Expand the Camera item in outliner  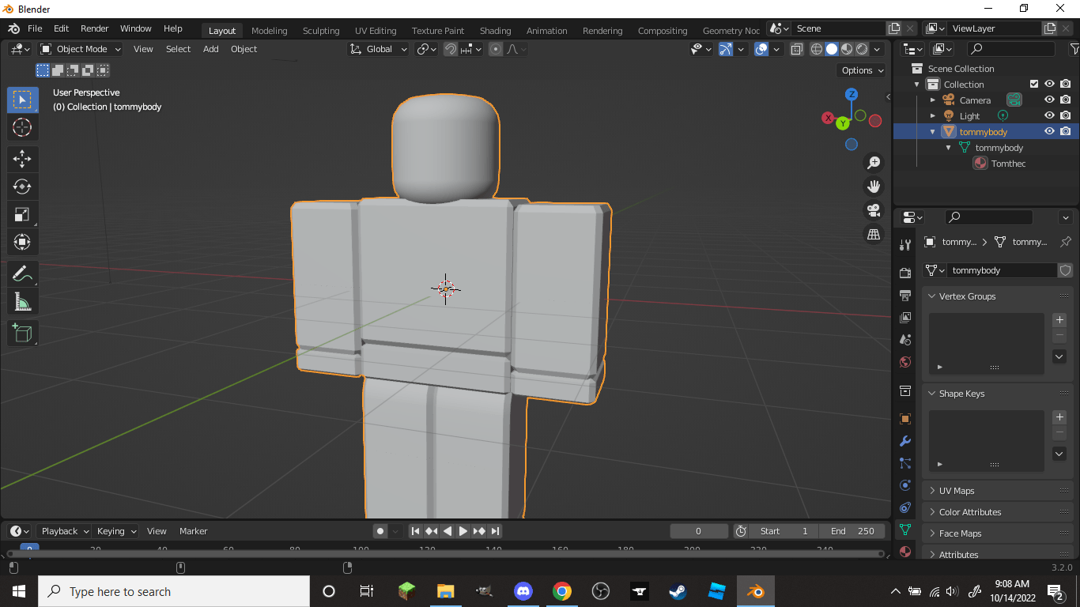(933, 100)
